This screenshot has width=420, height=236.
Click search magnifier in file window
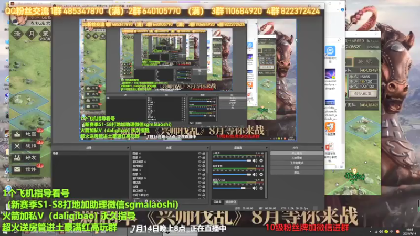(x=339, y=40)
